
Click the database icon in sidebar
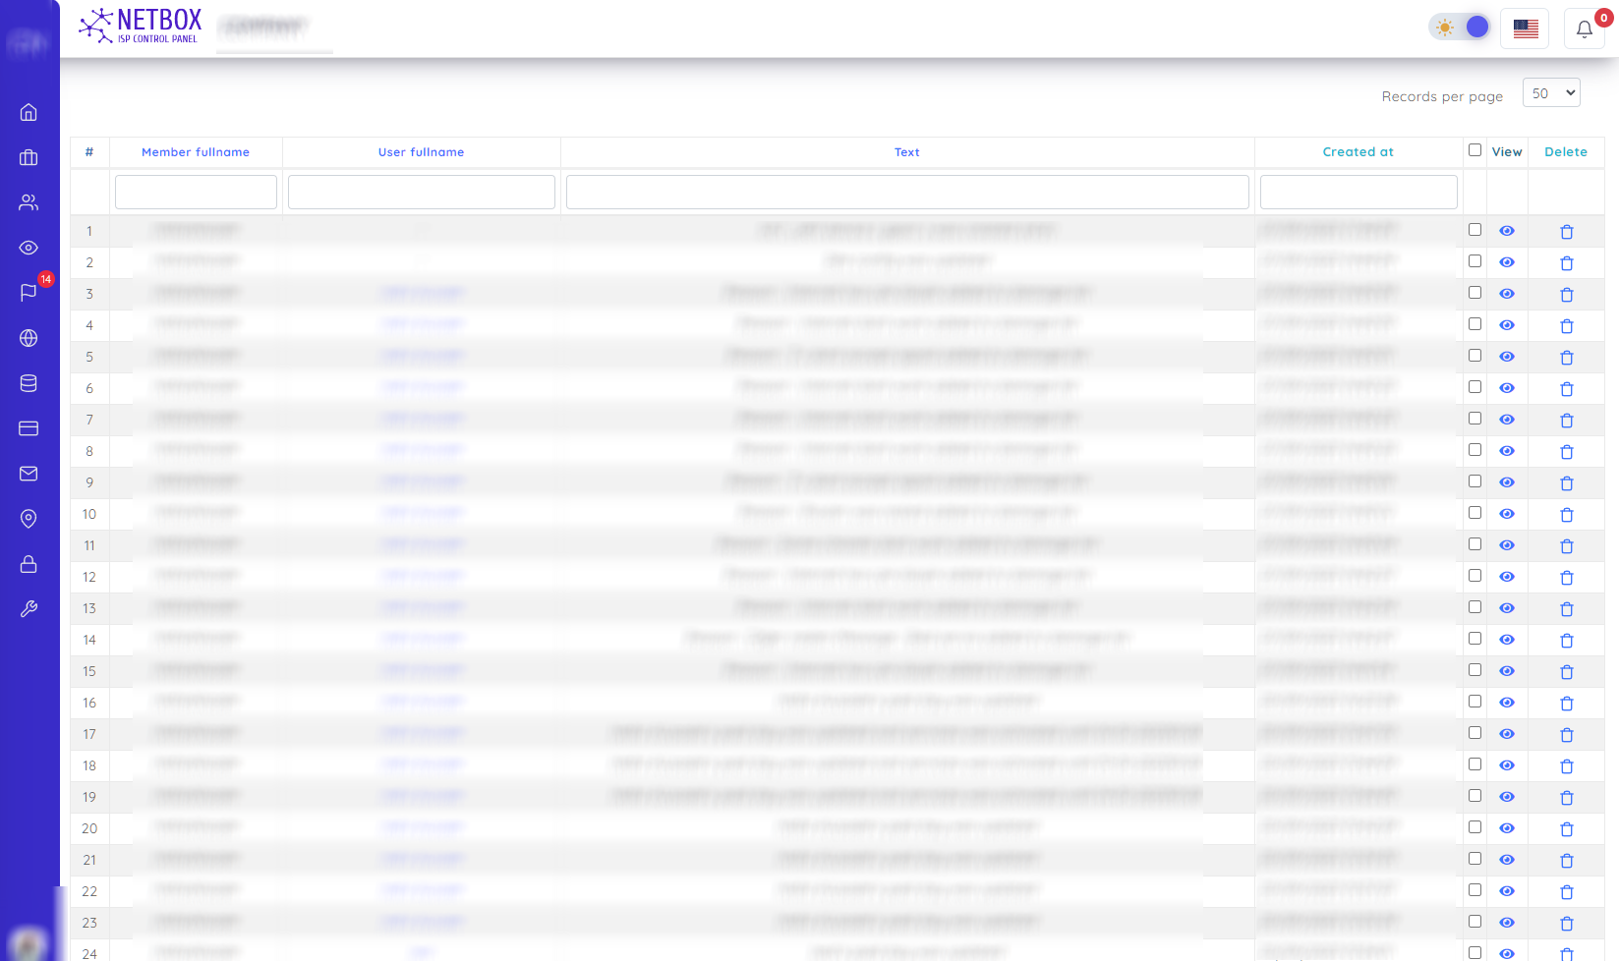29,383
